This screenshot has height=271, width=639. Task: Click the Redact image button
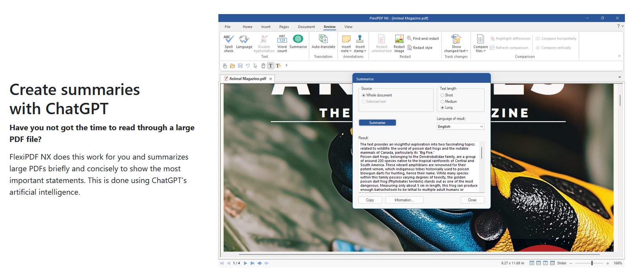399,43
